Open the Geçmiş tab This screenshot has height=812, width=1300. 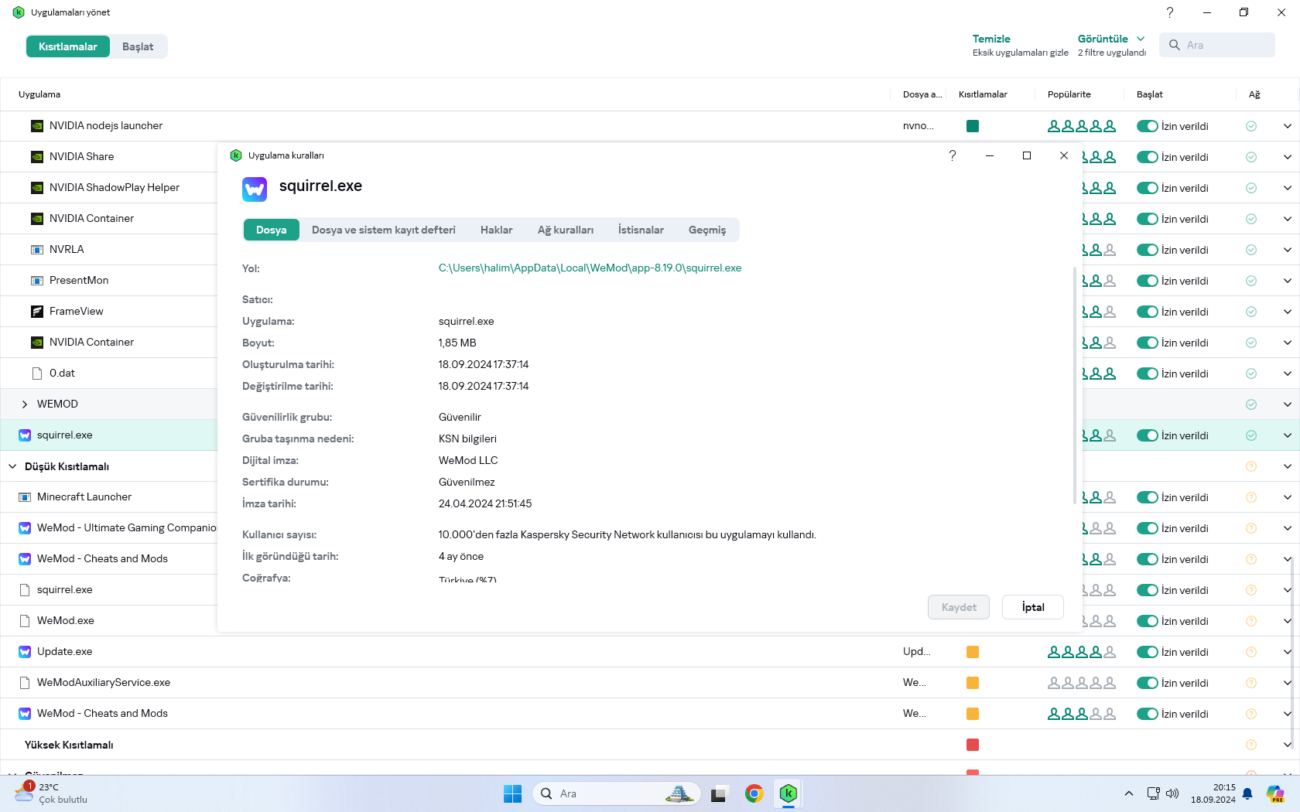pyautogui.click(x=707, y=230)
